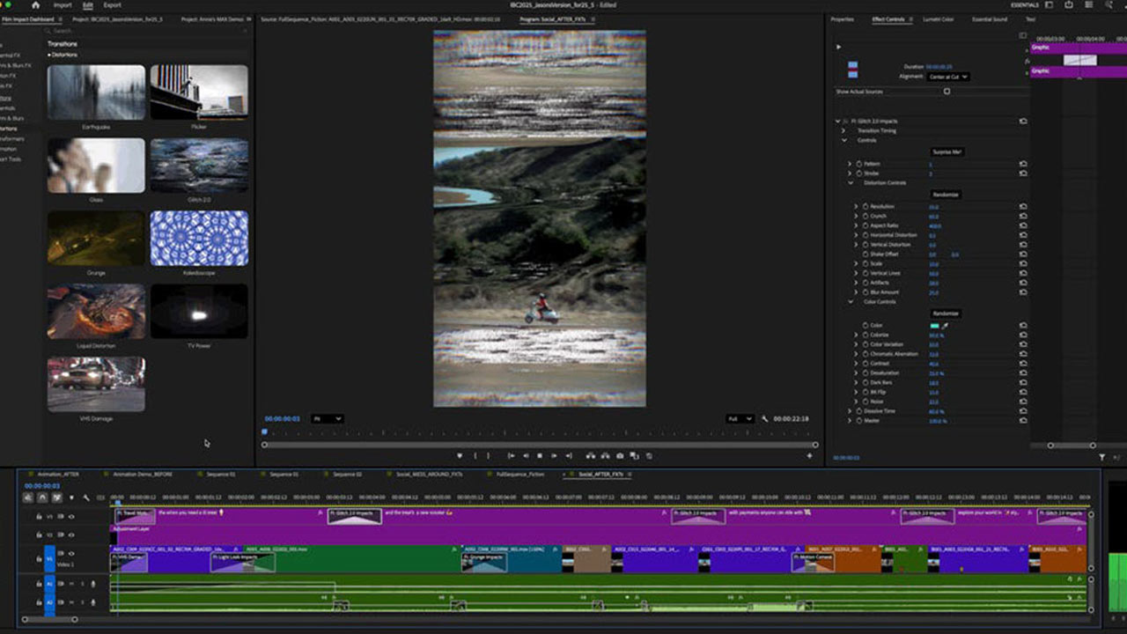Click the Step Forward playback icon
Screen dimensions: 1127x634
point(553,456)
